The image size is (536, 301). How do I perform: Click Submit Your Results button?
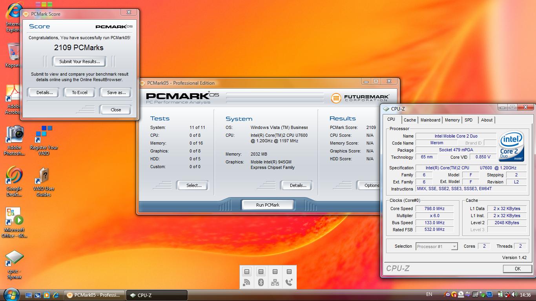pos(80,62)
